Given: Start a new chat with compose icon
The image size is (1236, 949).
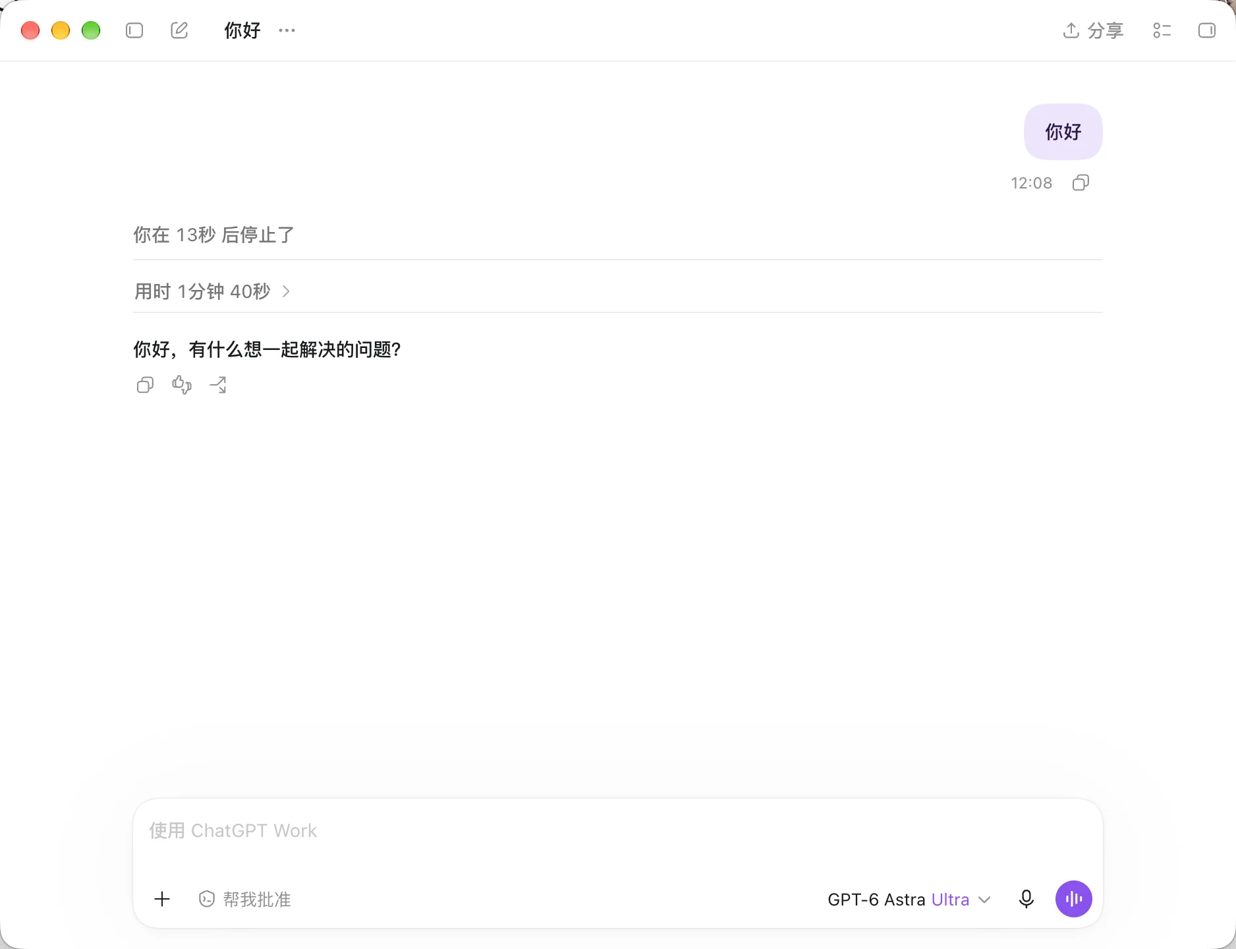Looking at the screenshot, I should click(x=179, y=30).
